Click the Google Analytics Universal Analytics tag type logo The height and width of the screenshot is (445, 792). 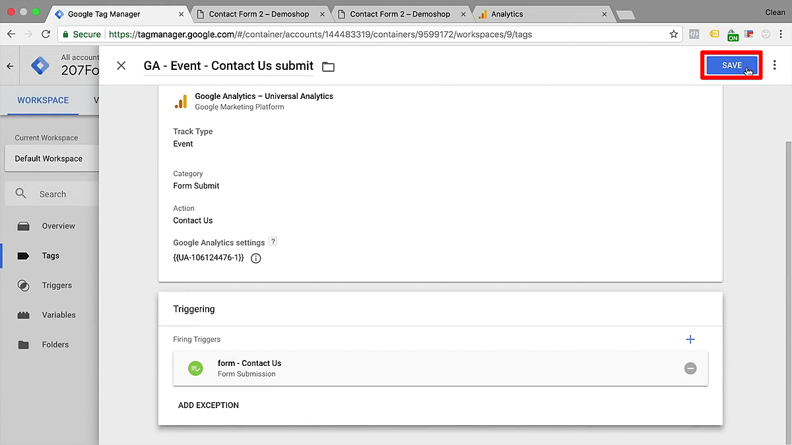(181, 102)
